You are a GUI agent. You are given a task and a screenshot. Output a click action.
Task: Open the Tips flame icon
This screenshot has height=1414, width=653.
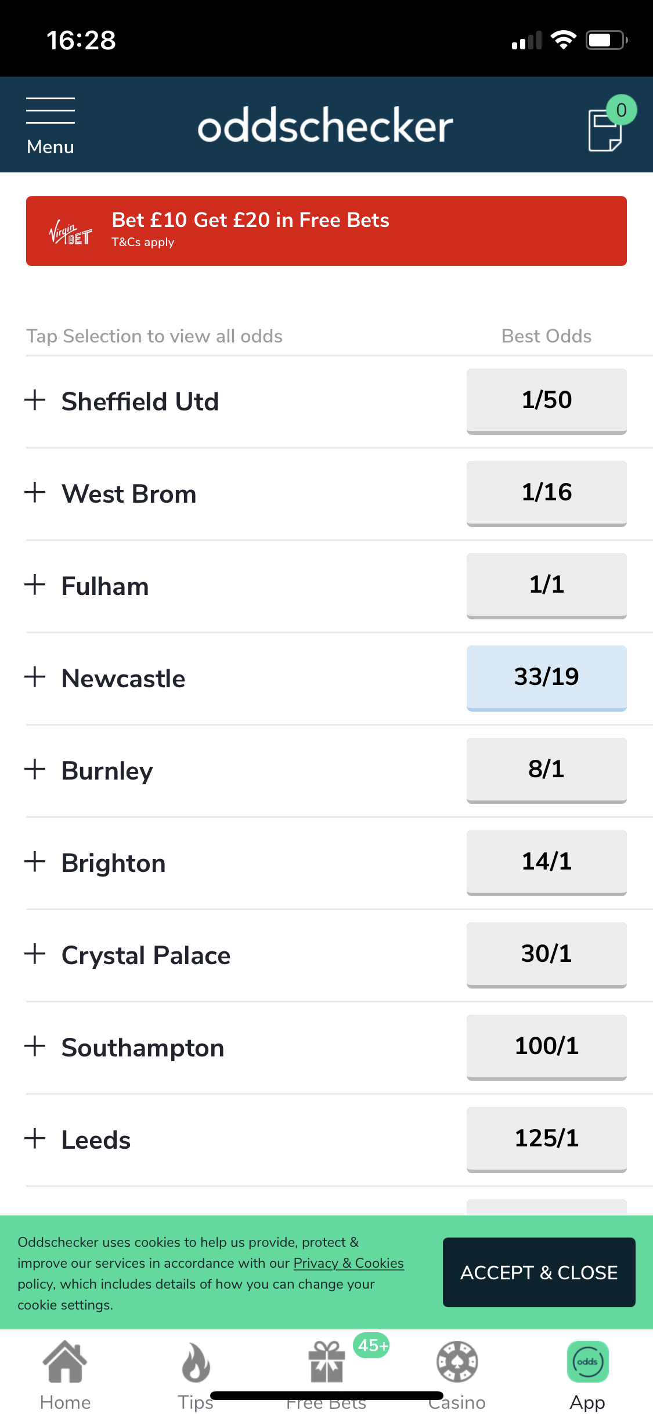(196, 1362)
